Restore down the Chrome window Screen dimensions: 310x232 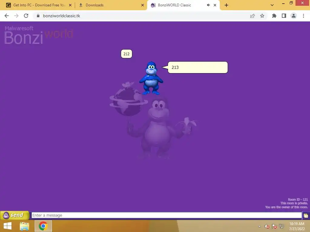click(291, 3)
